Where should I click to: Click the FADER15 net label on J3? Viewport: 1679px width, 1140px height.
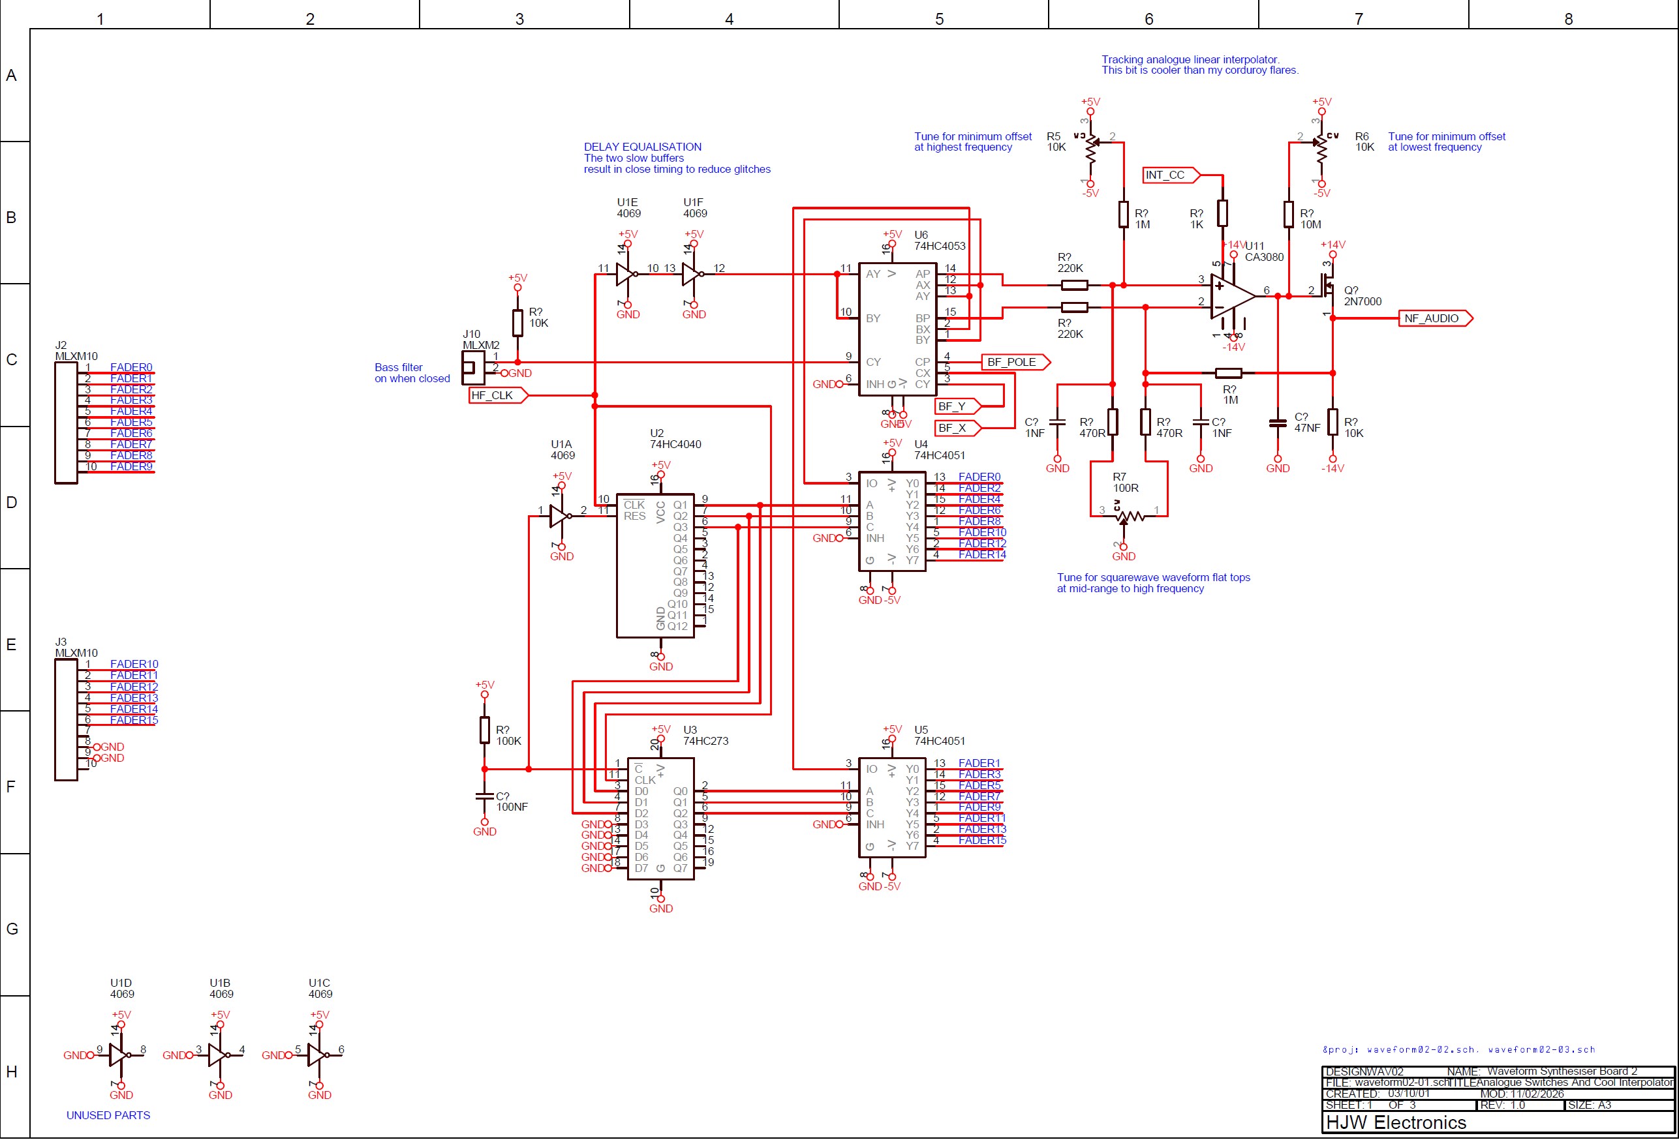(134, 720)
